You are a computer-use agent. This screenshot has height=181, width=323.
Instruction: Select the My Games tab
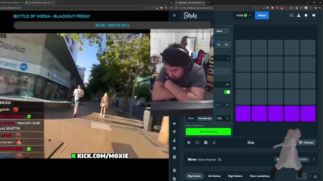pyautogui.click(x=194, y=176)
